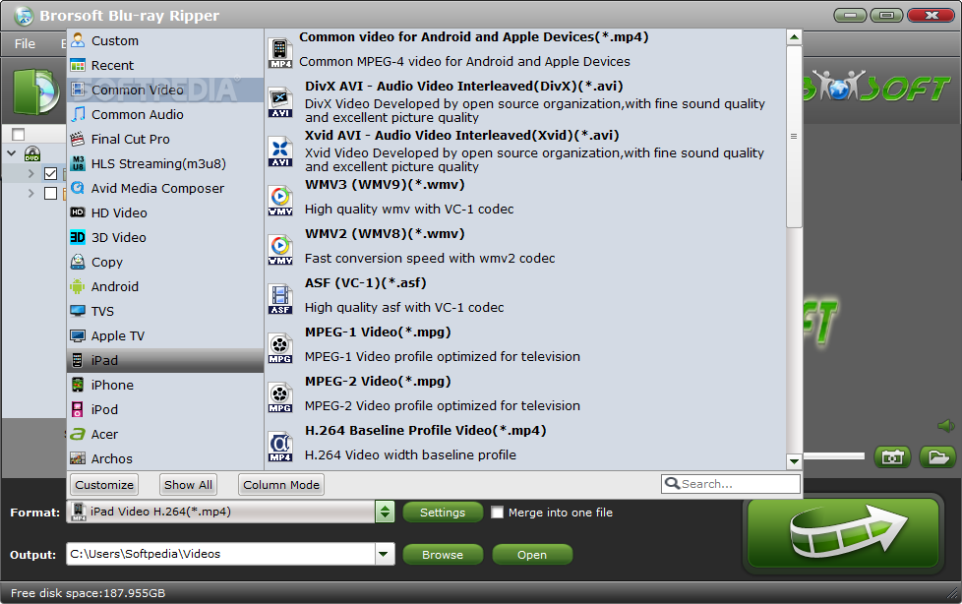Pick the H.264 Baseline Profile icon
Image resolution: width=962 pixels, height=604 pixels.
coord(280,447)
